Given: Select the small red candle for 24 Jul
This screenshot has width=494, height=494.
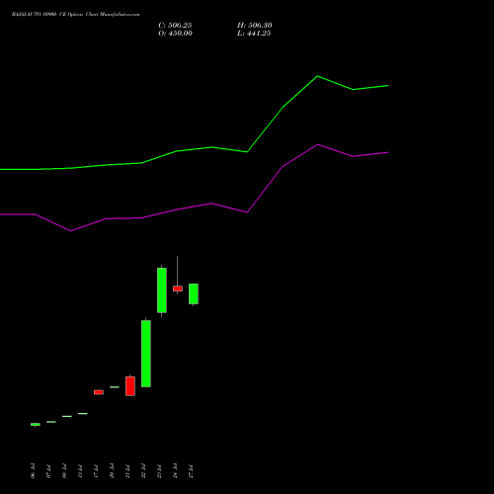Looking at the screenshot, I should (178, 288).
